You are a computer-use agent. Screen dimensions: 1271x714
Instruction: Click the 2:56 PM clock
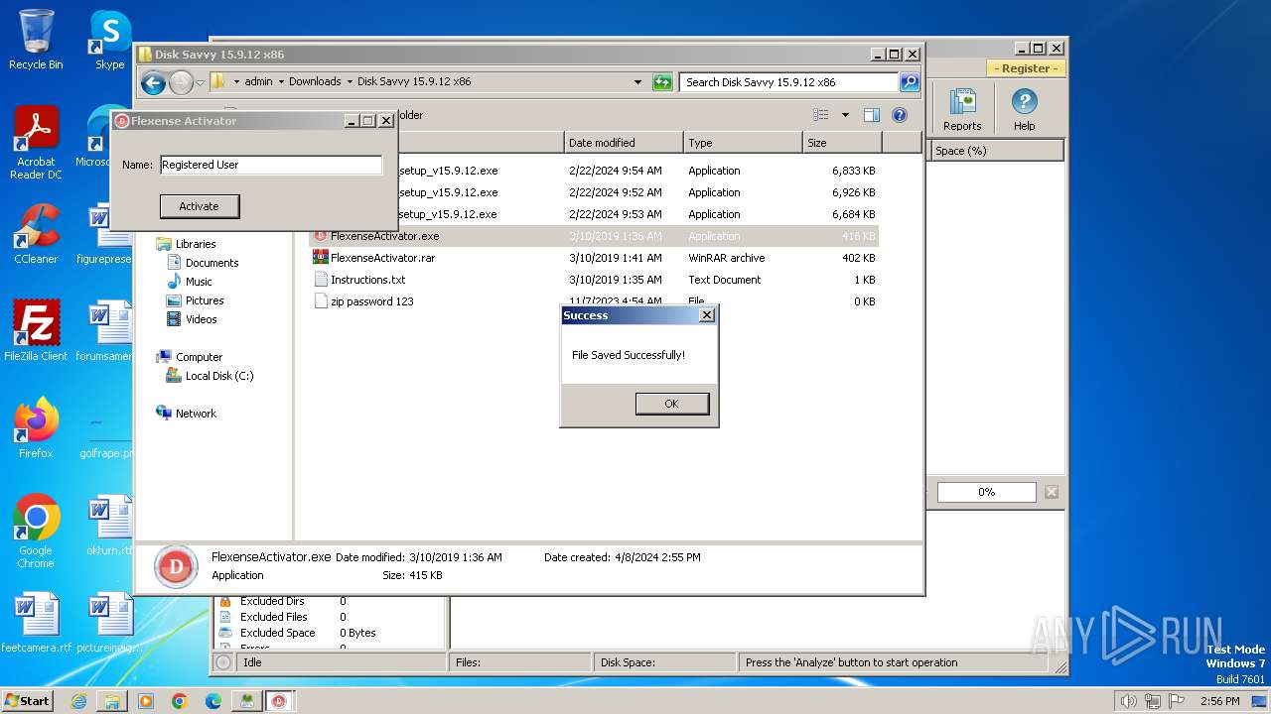(x=1219, y=701)
